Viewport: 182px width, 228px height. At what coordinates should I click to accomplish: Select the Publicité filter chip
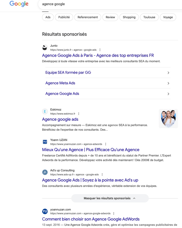click(x=64, y=17)
